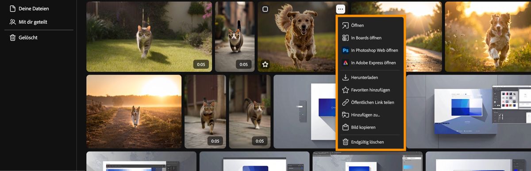Click the clipboard icon beside Bild kopieren
This screenshot has width=531, height=171.
346,127
